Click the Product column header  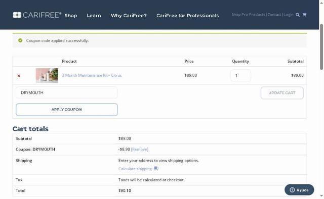[69, 61]
